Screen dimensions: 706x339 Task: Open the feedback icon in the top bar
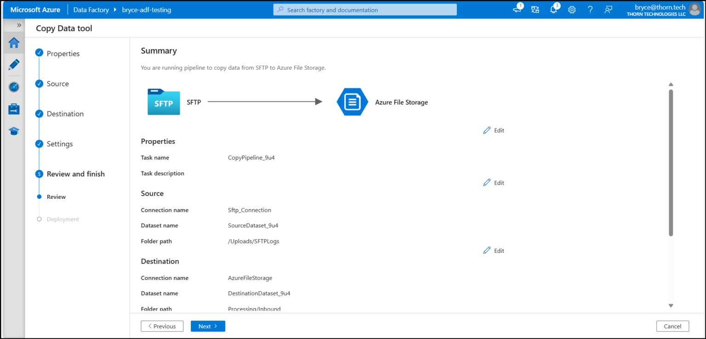[x=609, y=9]
